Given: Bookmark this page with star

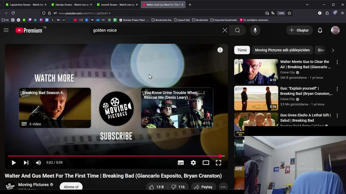Looking at the screenshot, I should coord(289,13).
